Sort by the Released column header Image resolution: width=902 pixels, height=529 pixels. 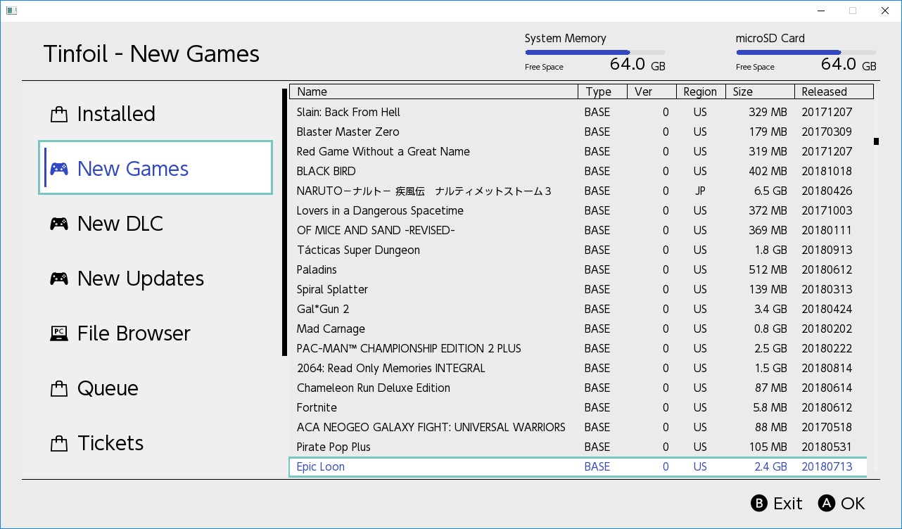tap(834, 91)
